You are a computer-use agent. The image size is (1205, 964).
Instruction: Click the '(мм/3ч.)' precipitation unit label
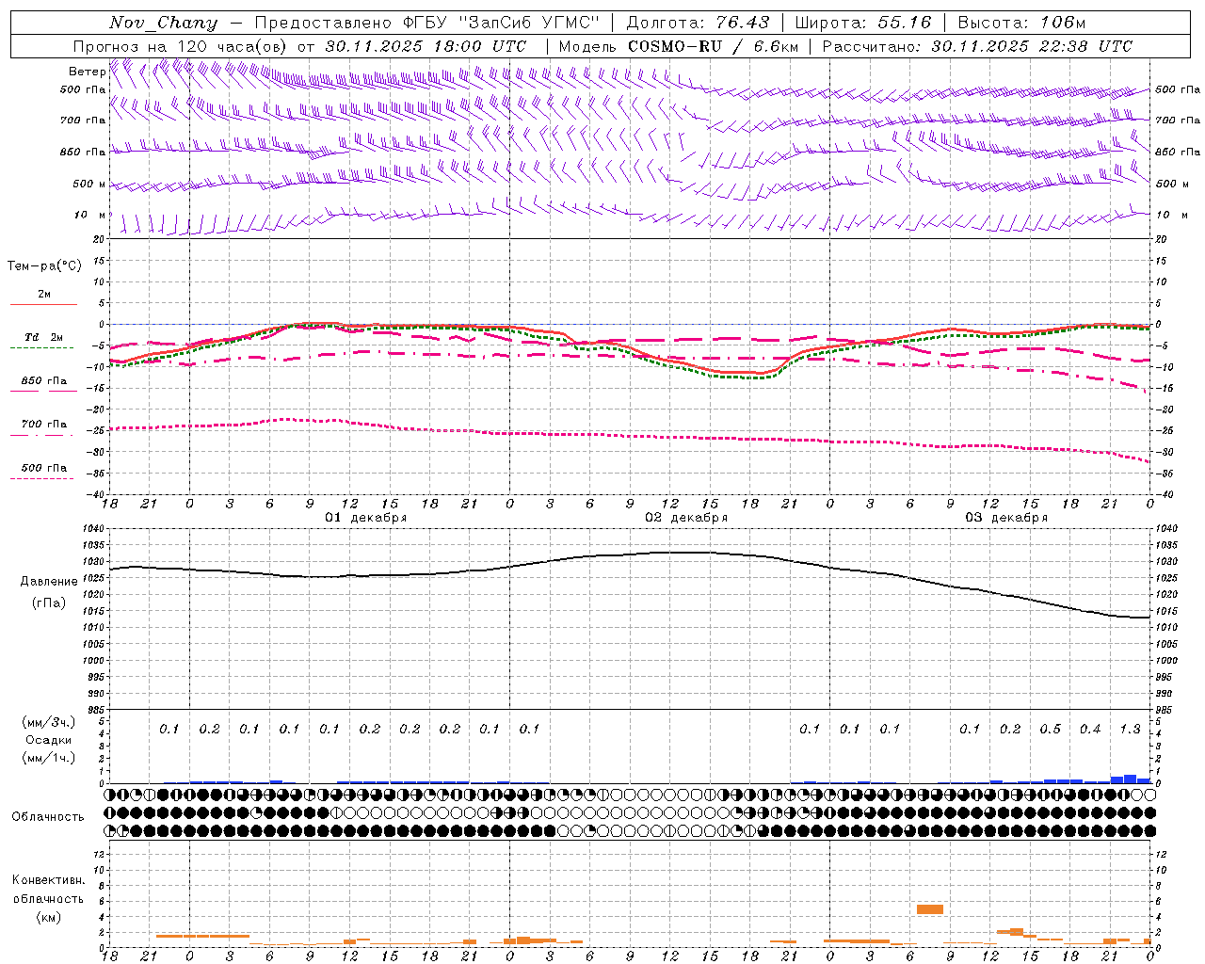50,722
